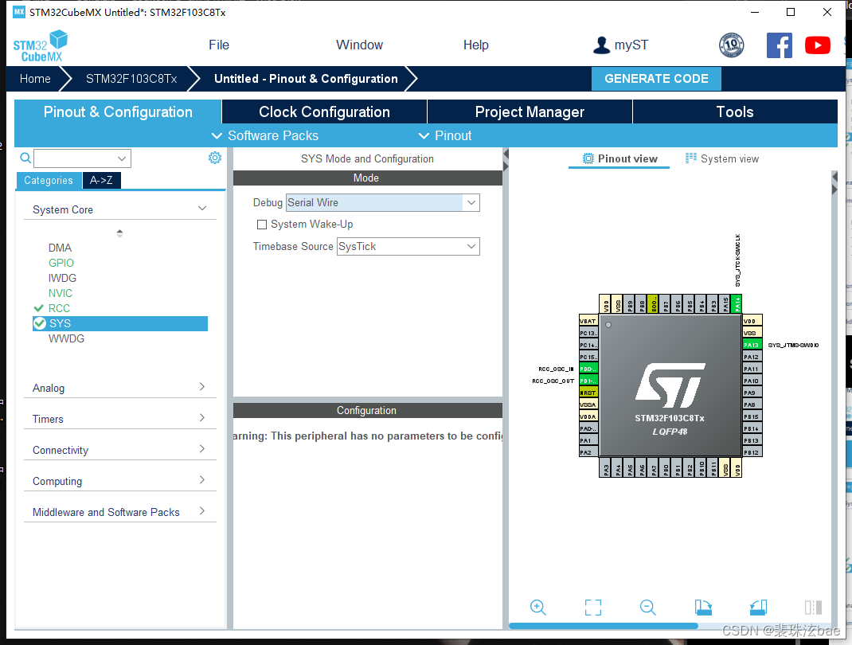Click the STM32F103C8Tx chip body

[670, 385]
